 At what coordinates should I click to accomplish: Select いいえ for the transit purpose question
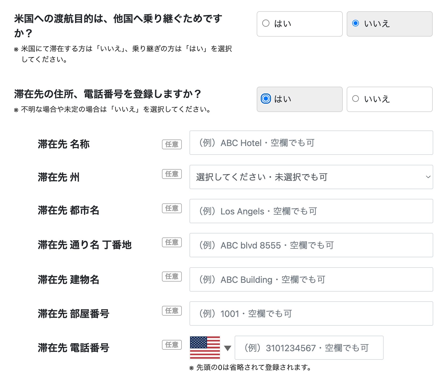[x=389, y=24]
